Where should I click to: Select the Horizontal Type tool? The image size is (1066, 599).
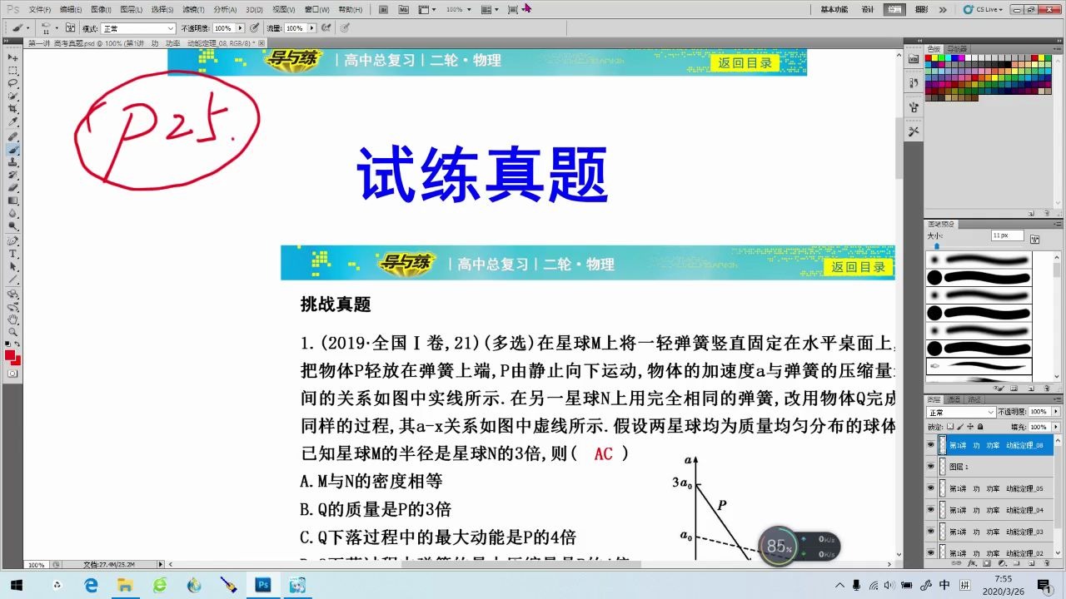tap(12, 255)
